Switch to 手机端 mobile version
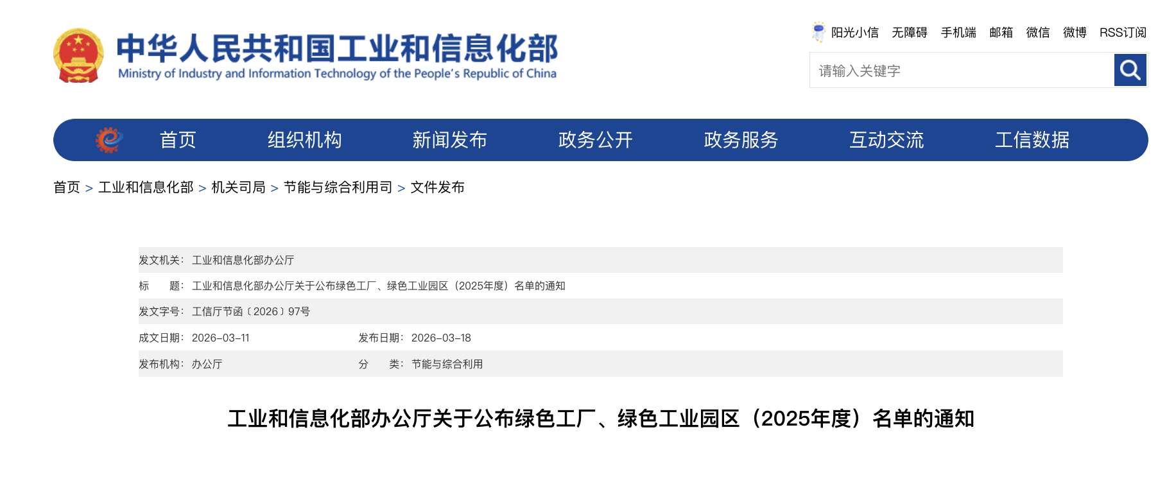 958,33
